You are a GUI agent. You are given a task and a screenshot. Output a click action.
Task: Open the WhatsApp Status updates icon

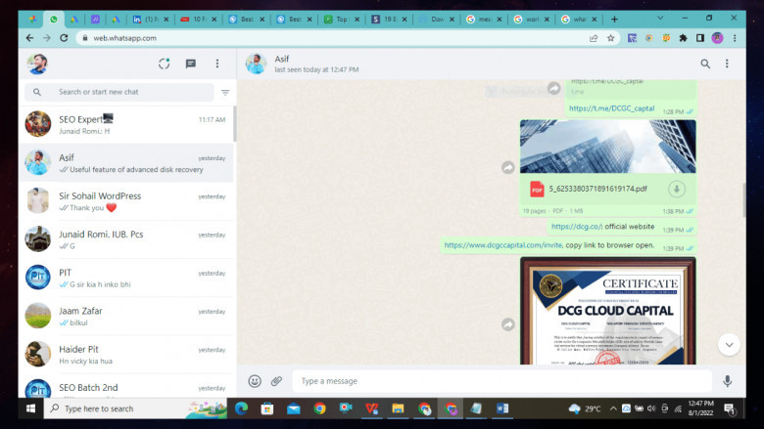(x=165, y=64)
